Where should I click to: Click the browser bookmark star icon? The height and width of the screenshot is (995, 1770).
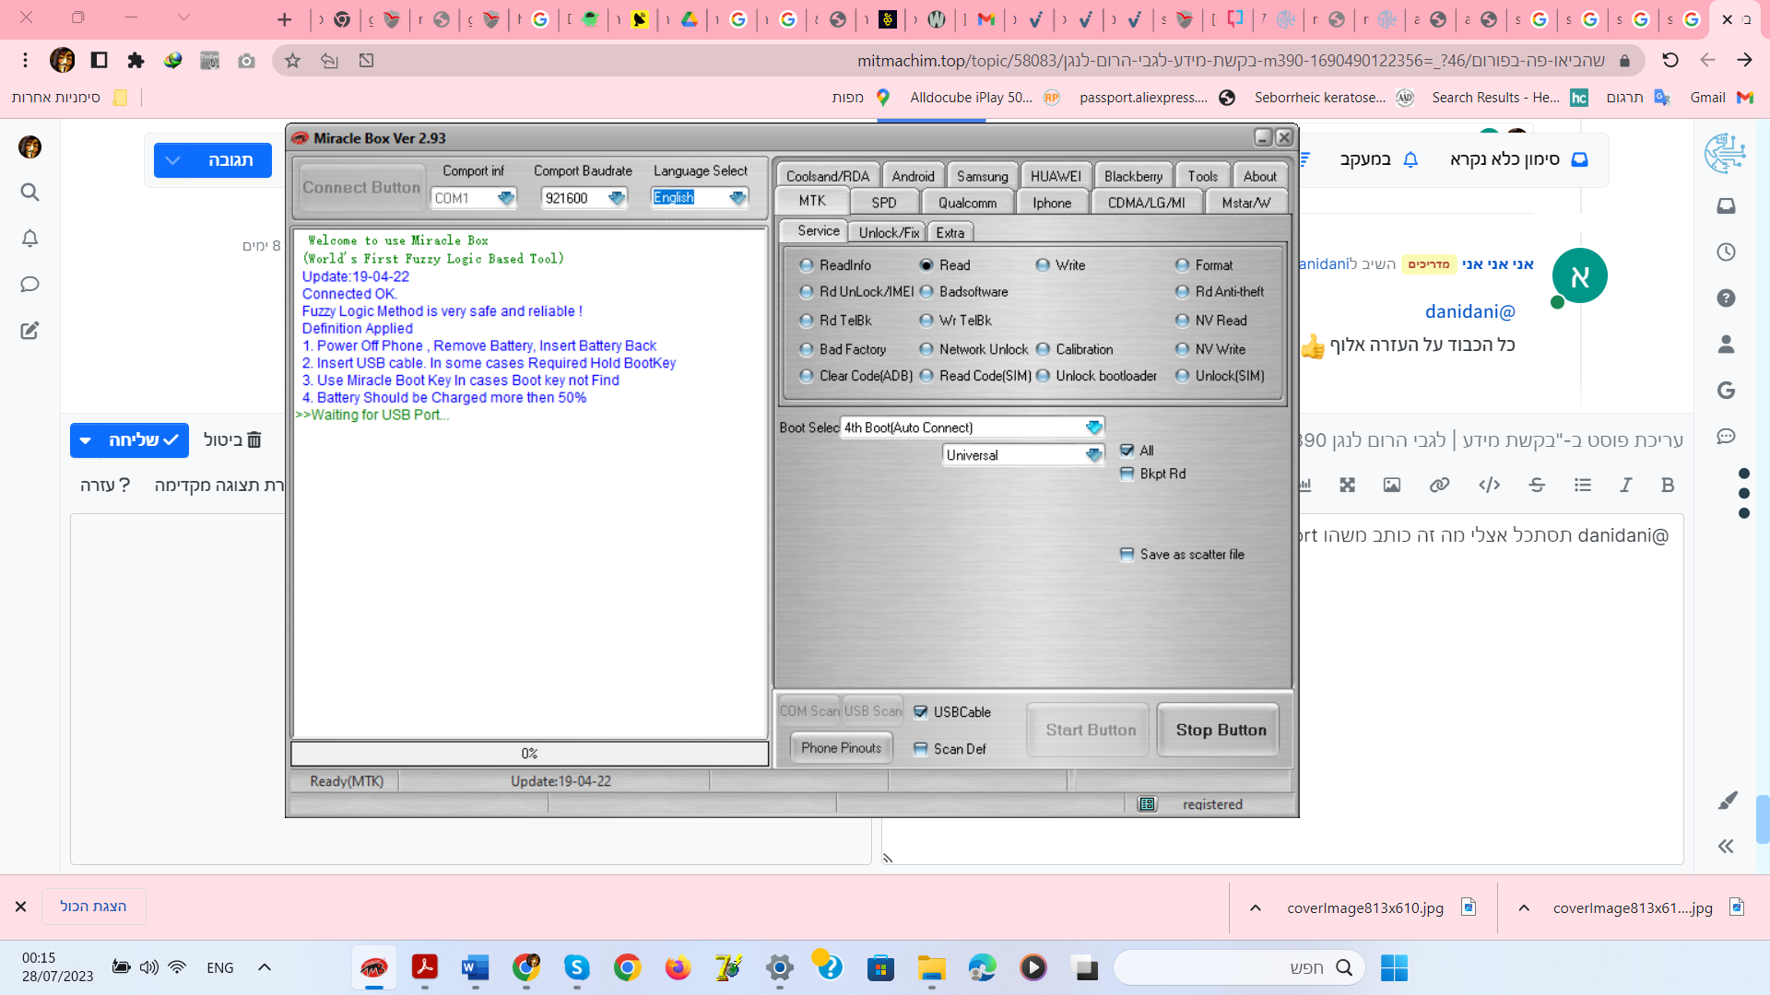pyautogui.click(x=292, y=61)
